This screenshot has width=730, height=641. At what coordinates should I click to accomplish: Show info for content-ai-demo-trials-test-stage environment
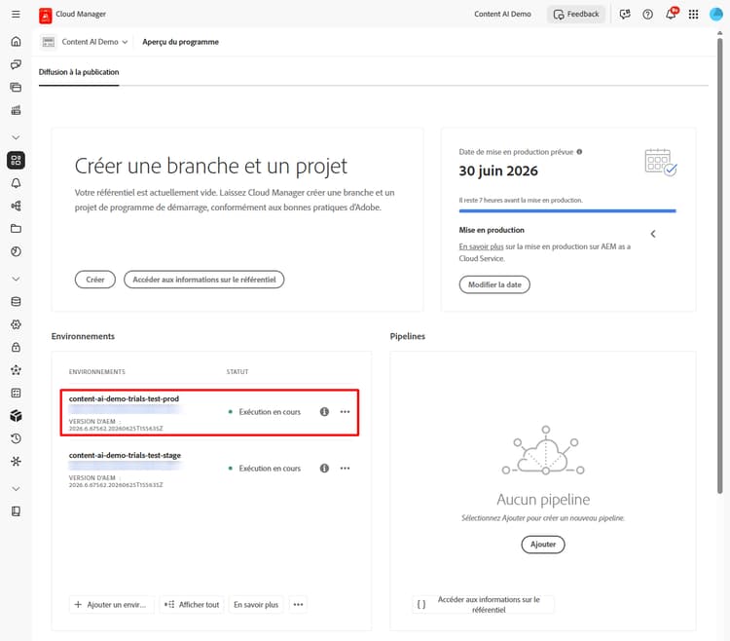(324, 469)
